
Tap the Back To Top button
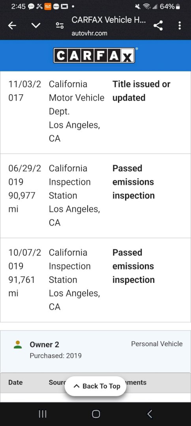click(x=95, y=386)
